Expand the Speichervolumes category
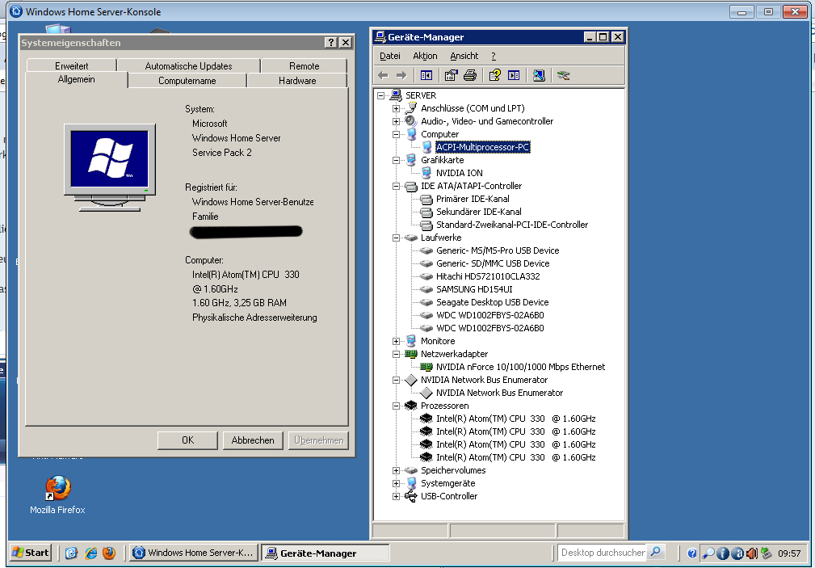Screen dimensions: 815x568 click(396, 471)
